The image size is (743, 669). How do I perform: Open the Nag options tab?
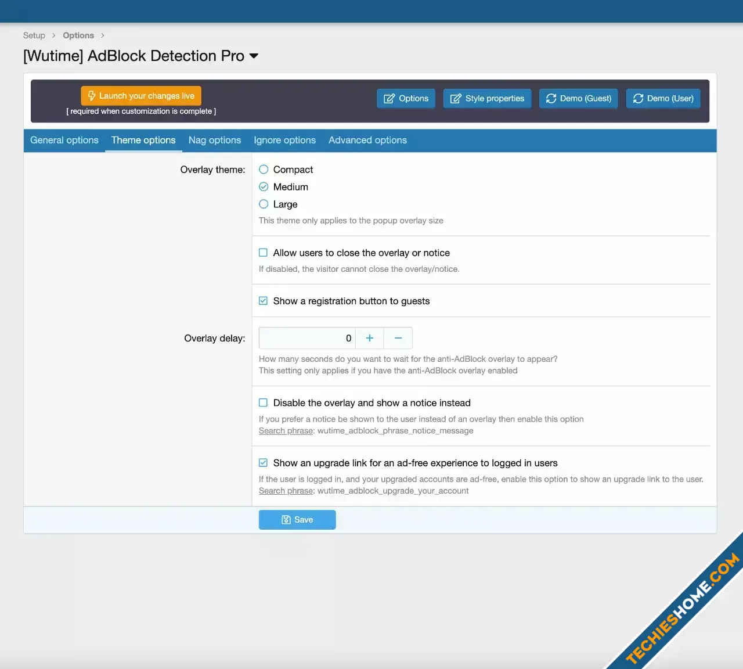215,141
